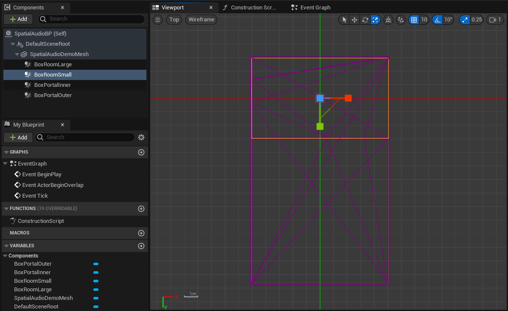Open the camera speed setting
The image size is (508, 311).
495,20
